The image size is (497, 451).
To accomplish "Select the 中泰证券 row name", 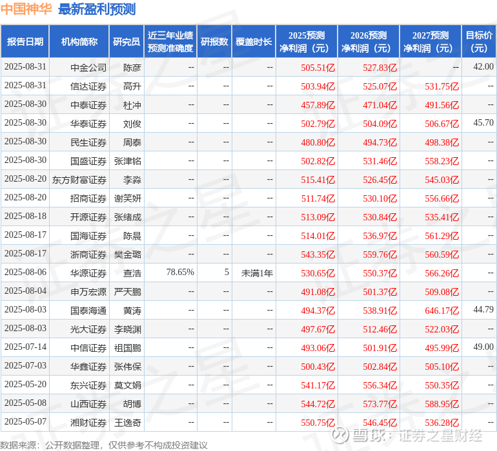I will tap(88, 105).
